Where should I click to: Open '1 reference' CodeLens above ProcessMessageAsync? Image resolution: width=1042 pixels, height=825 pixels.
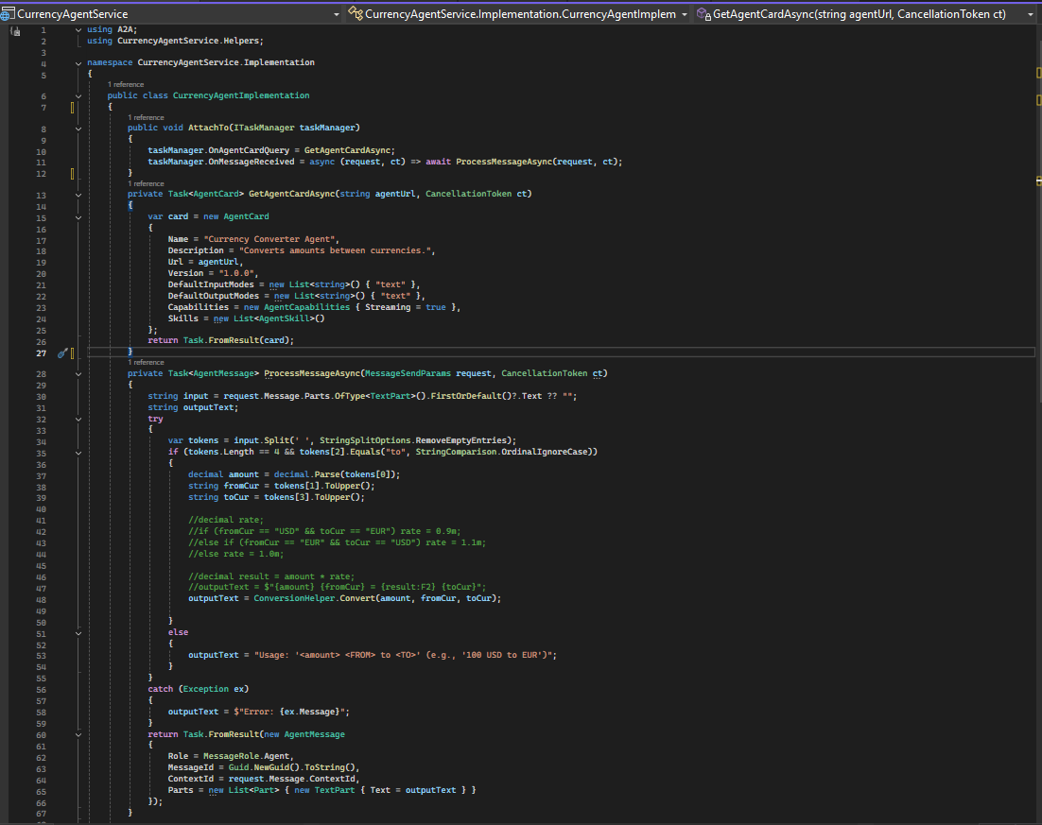tap(147, 362)
